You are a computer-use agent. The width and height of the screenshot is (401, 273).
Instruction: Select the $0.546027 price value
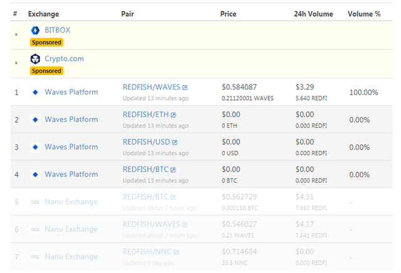(239, 224)
